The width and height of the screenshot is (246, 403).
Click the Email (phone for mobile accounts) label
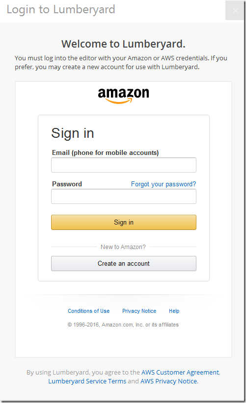point(105,152)
